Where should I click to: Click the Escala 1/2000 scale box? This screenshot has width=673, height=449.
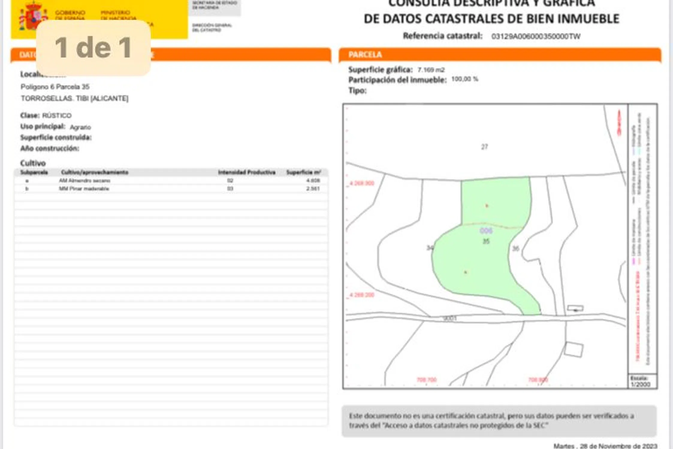(x=642, y=381)
